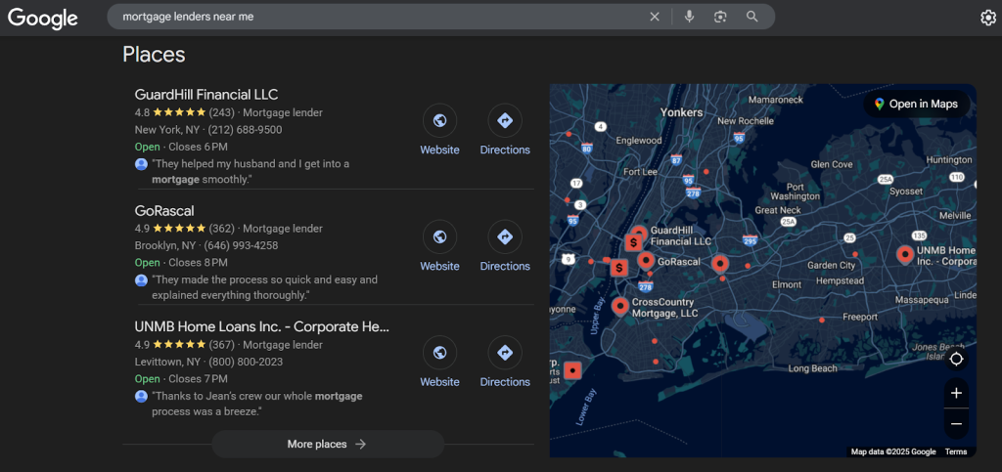Image resolution: width=1002 pixels, height=472 pixels.
Task: Click the upper red dollar-sign map marker
Action: pos(633,242)
